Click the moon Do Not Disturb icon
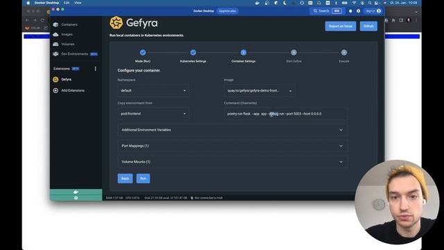This screenshot has width=444, height=250. (x=284, y=3)
